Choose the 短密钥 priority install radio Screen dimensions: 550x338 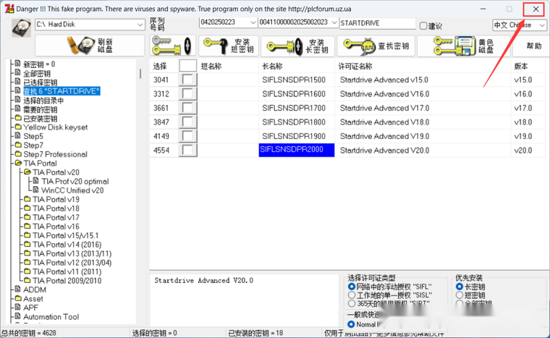tap(460, 295)
